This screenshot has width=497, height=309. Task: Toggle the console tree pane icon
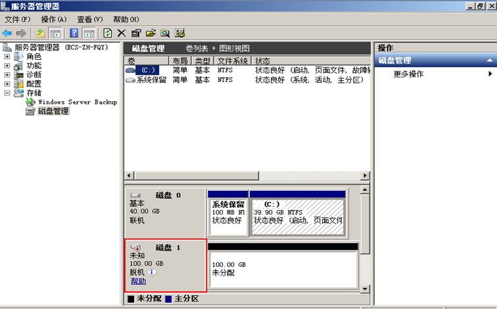(55, 33)
